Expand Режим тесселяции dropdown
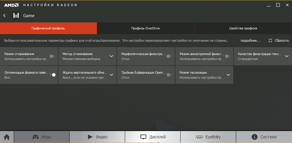The image size is (292, 143). click(x=228, y=75)
